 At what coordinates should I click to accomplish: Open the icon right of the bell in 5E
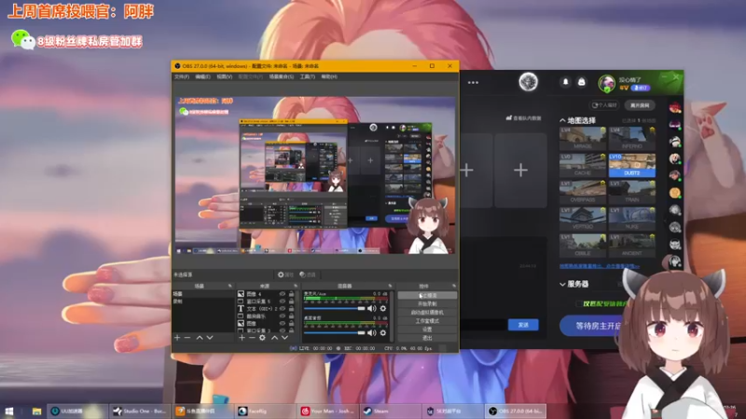point(581,82)
